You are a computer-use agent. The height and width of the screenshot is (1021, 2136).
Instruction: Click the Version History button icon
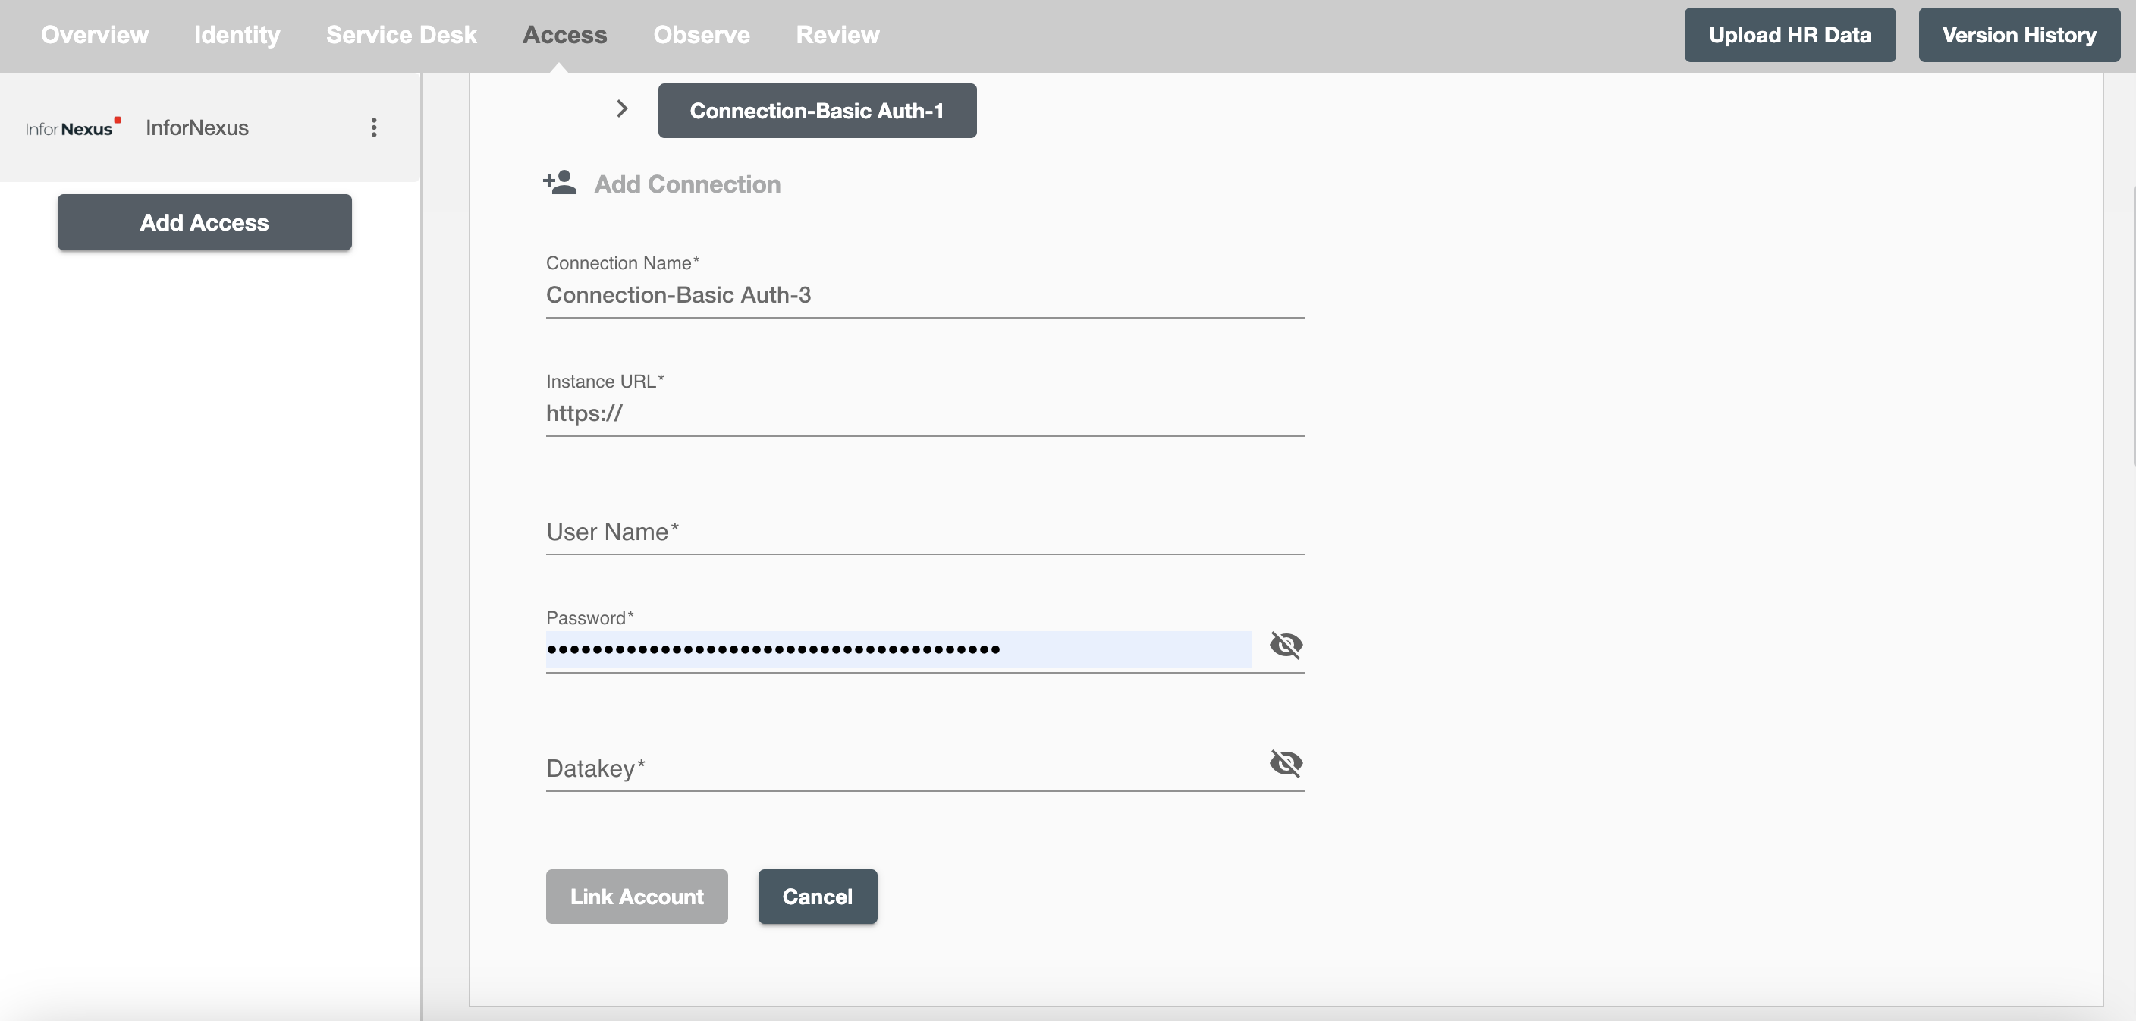point(2020,34)
